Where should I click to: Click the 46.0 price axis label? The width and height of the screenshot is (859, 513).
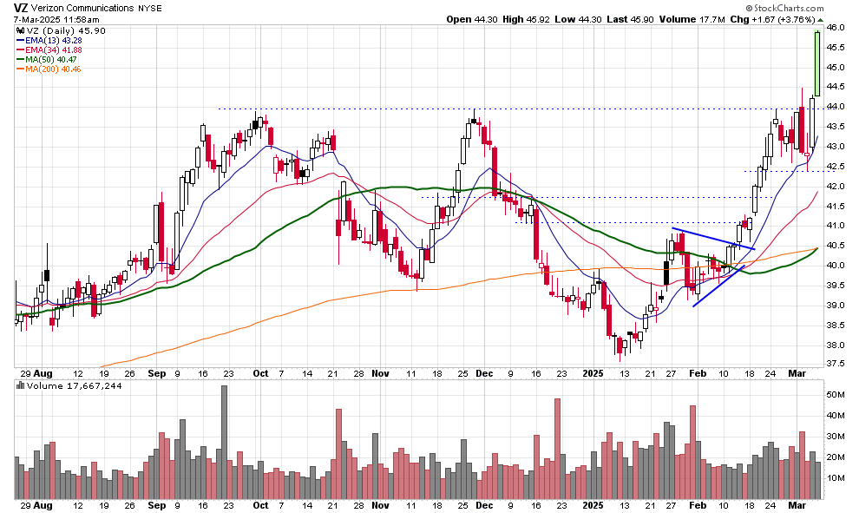836,28
